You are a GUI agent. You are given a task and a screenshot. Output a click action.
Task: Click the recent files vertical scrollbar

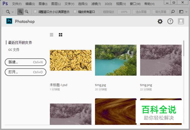184,48
